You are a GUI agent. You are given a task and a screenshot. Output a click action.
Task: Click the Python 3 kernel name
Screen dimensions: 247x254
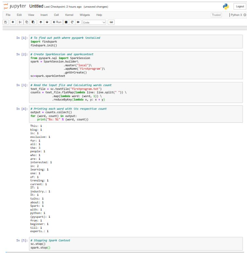click(236, 15)
